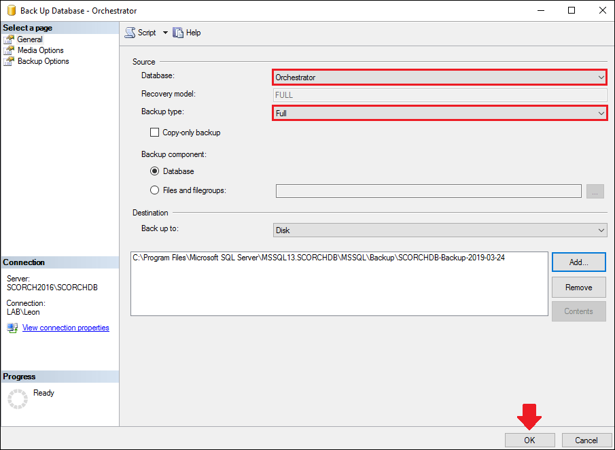Click the Recovery model FULL field
Image resolution: width=615 pixels, height=450 pixels.
(440, 95)
